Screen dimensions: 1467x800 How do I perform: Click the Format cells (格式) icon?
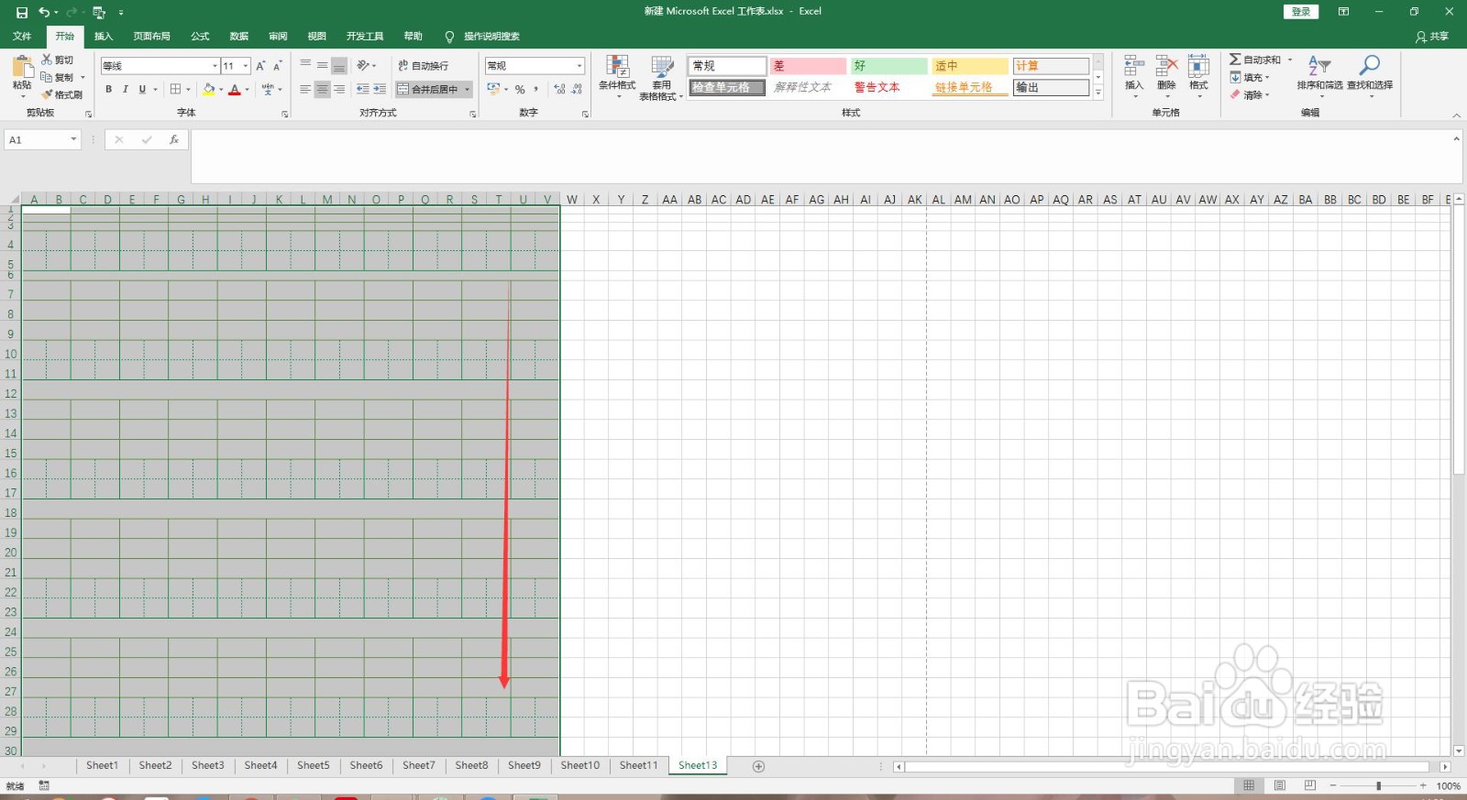click(x=1198, y=66)
